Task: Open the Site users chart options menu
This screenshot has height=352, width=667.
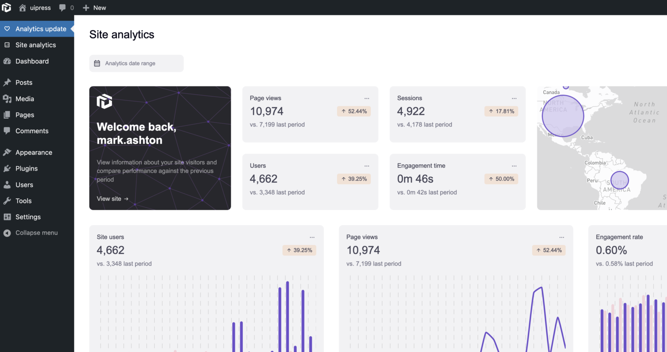Action: click(312, 238)
